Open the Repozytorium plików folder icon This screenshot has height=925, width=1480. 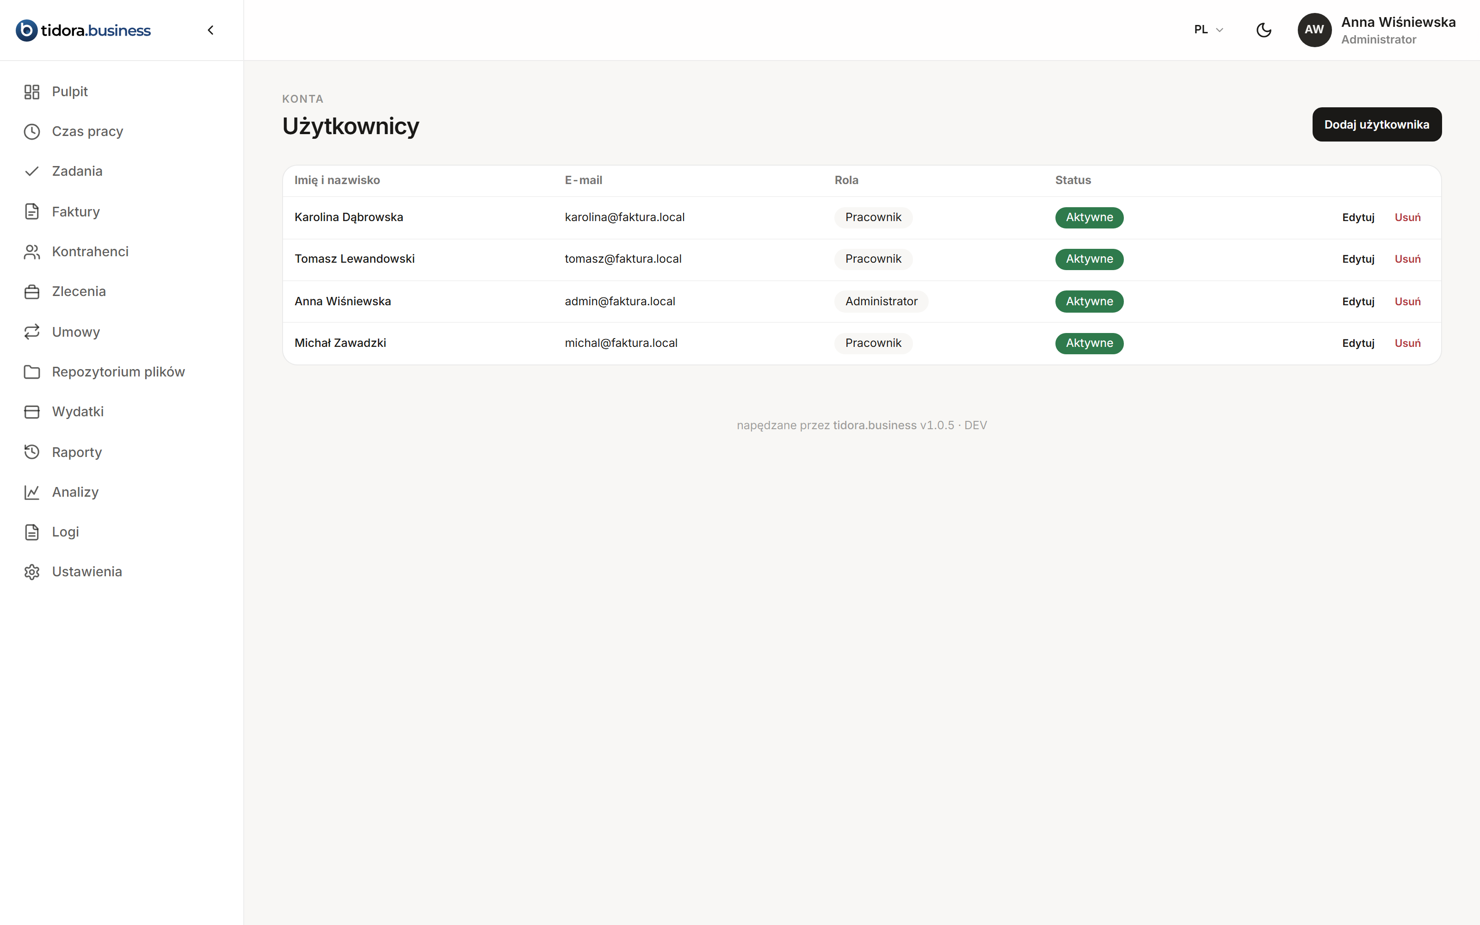click(x=32, y=372)
